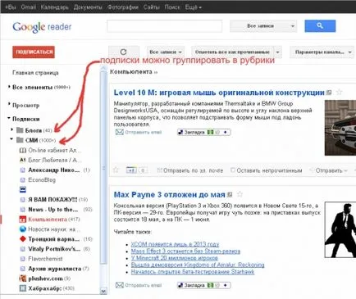Click Отметить все как прочитанные button

[232, 52]
